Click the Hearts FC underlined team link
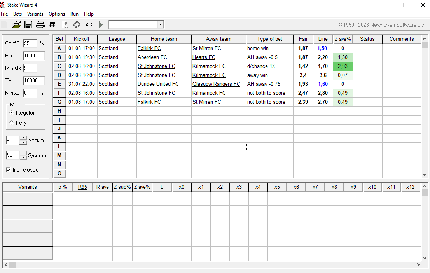The image size is (430, 273). (x=204, y=57)
